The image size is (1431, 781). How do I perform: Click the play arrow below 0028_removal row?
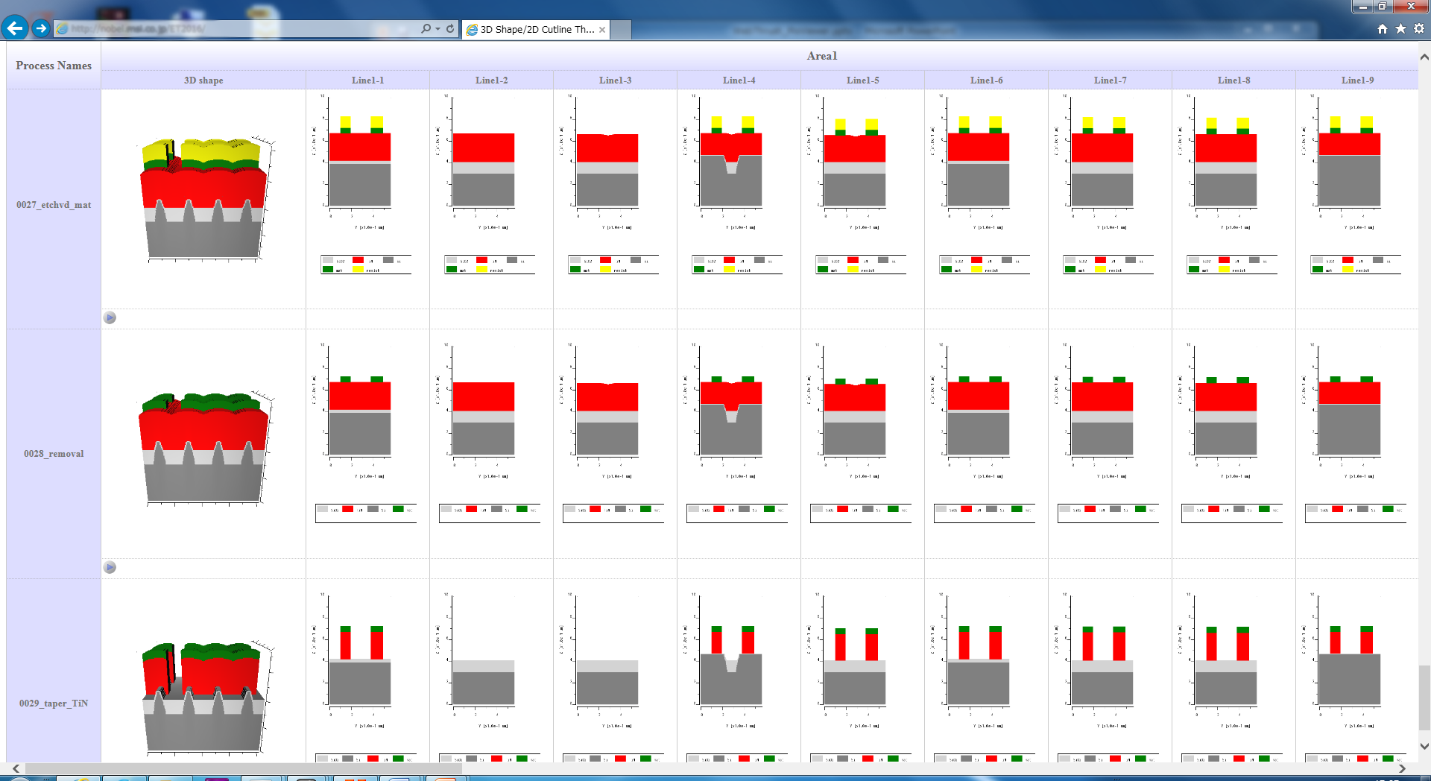pos(110,567)
